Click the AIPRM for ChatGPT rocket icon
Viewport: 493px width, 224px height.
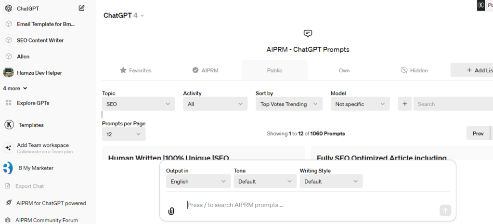(x=8, y=203)
